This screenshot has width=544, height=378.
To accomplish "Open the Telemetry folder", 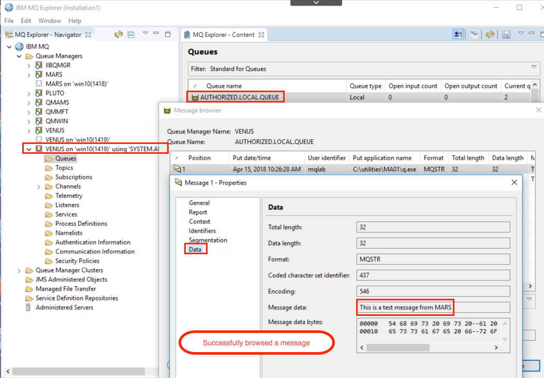I will pos(69,196).
